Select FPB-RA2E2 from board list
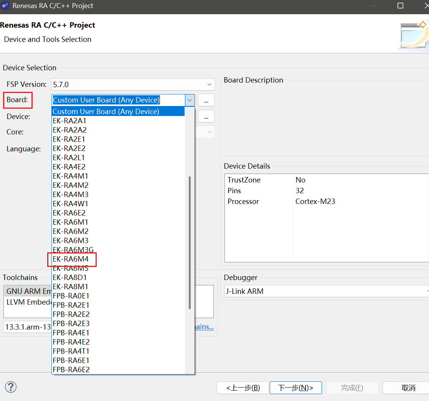Viewport: 429px width, 401px height. click(118, 315)
